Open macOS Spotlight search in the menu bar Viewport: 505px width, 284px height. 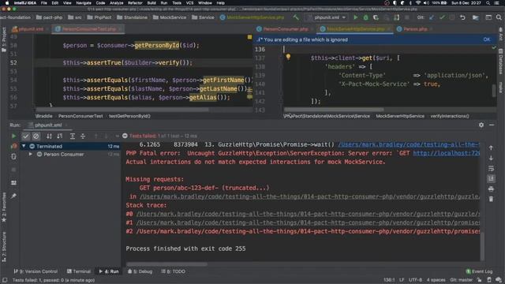click(488, 3)
